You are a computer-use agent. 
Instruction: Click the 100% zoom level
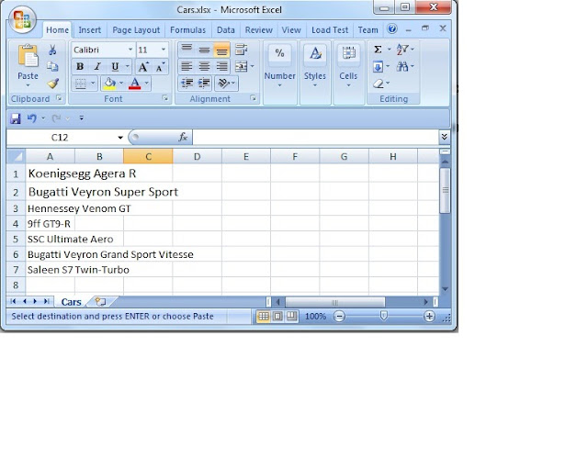(315, 317)
